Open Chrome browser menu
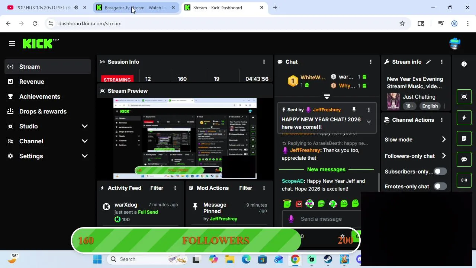 coord(467,23)
